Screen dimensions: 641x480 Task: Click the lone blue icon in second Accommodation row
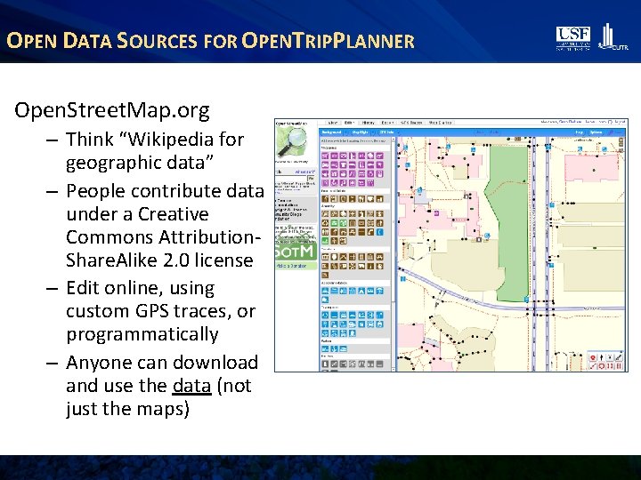point(326,300)
